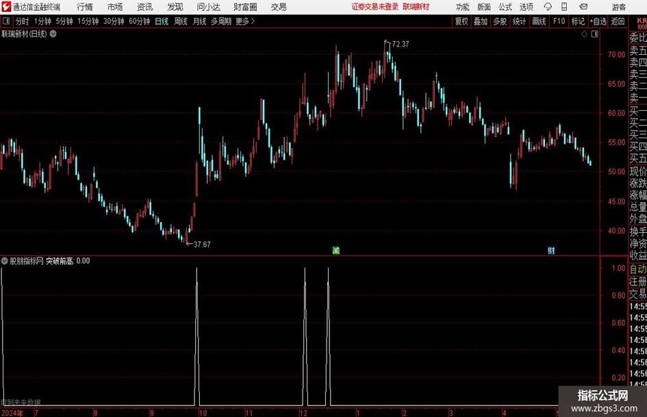
Task: Open the 行情 menu
Action: click(85, 7)
